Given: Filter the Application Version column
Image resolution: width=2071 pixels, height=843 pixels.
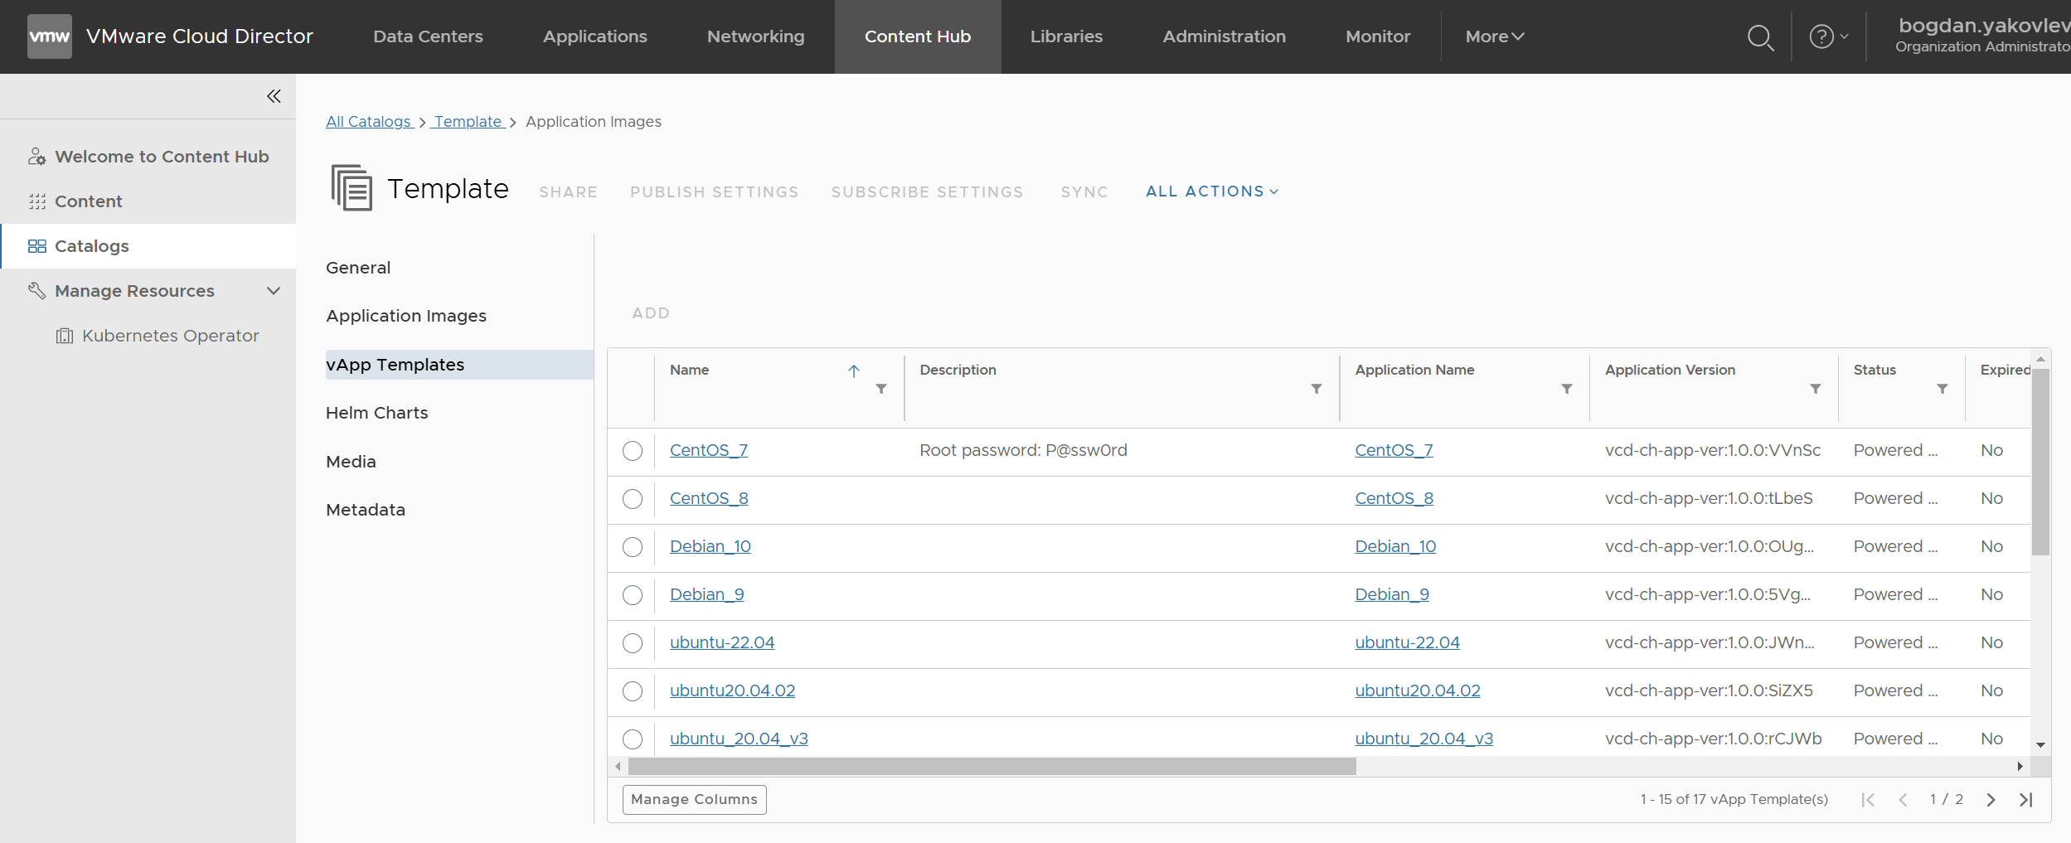Looking at the screenshot, I should (x=1815, y=389).
